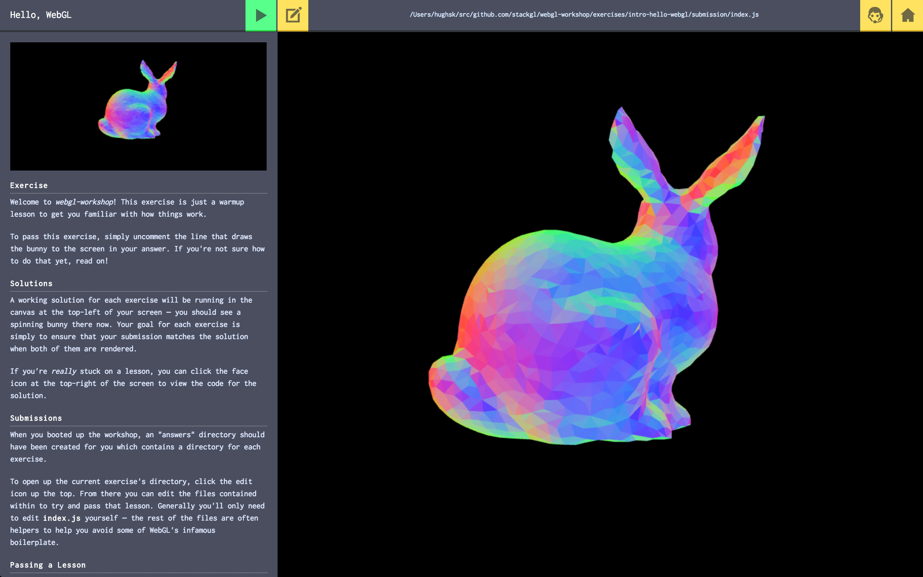
Task: Click the submission index.js file path
Action: tap(584, 14)
